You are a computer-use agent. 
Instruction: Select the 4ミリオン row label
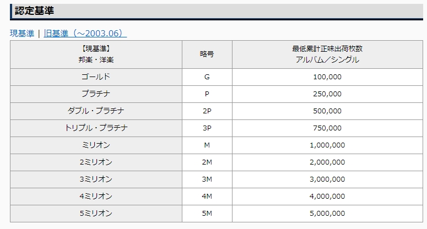[96, 196]
